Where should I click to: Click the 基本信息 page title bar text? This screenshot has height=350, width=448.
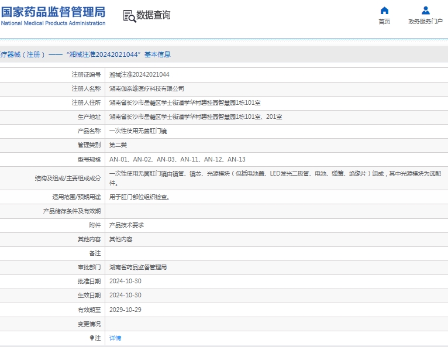coord(157,54)
